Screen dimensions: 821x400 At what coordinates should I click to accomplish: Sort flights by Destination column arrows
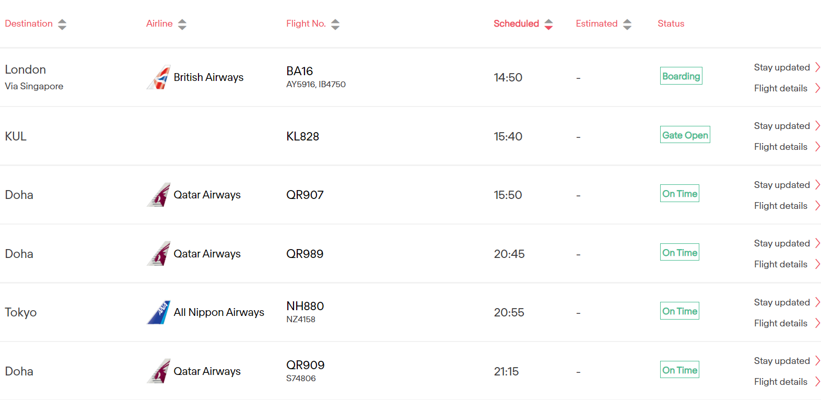62,24
